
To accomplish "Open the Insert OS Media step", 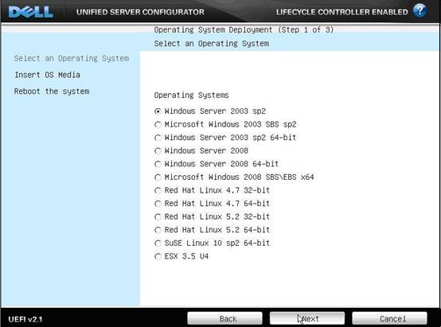I will pyautogui.click(x=47, y=75).
